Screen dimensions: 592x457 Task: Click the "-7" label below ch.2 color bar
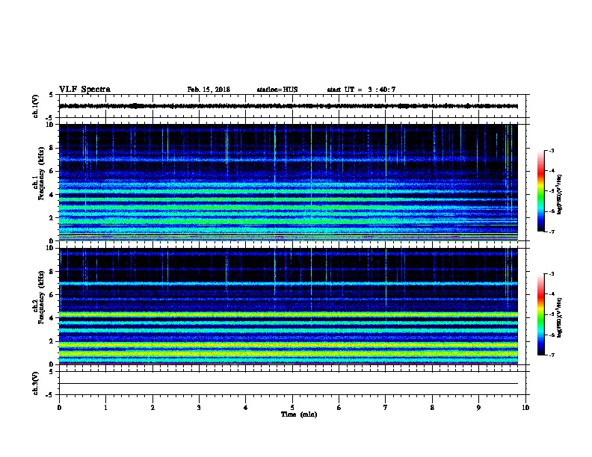(x=551, y=355)
